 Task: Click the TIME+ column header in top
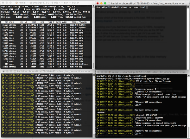(75, 22)
